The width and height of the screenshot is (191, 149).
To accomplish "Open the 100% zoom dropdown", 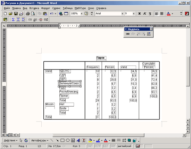I will tap(82, 14).
